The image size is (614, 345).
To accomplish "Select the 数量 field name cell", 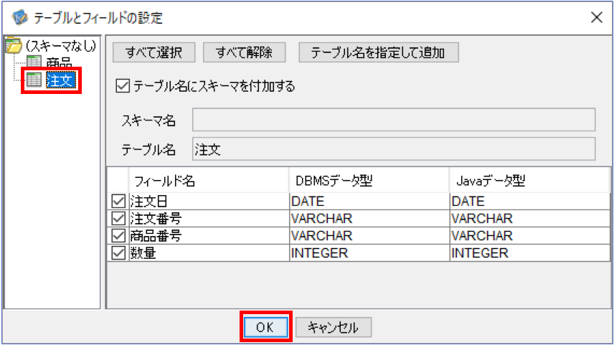I will click(x=209, y=253).
